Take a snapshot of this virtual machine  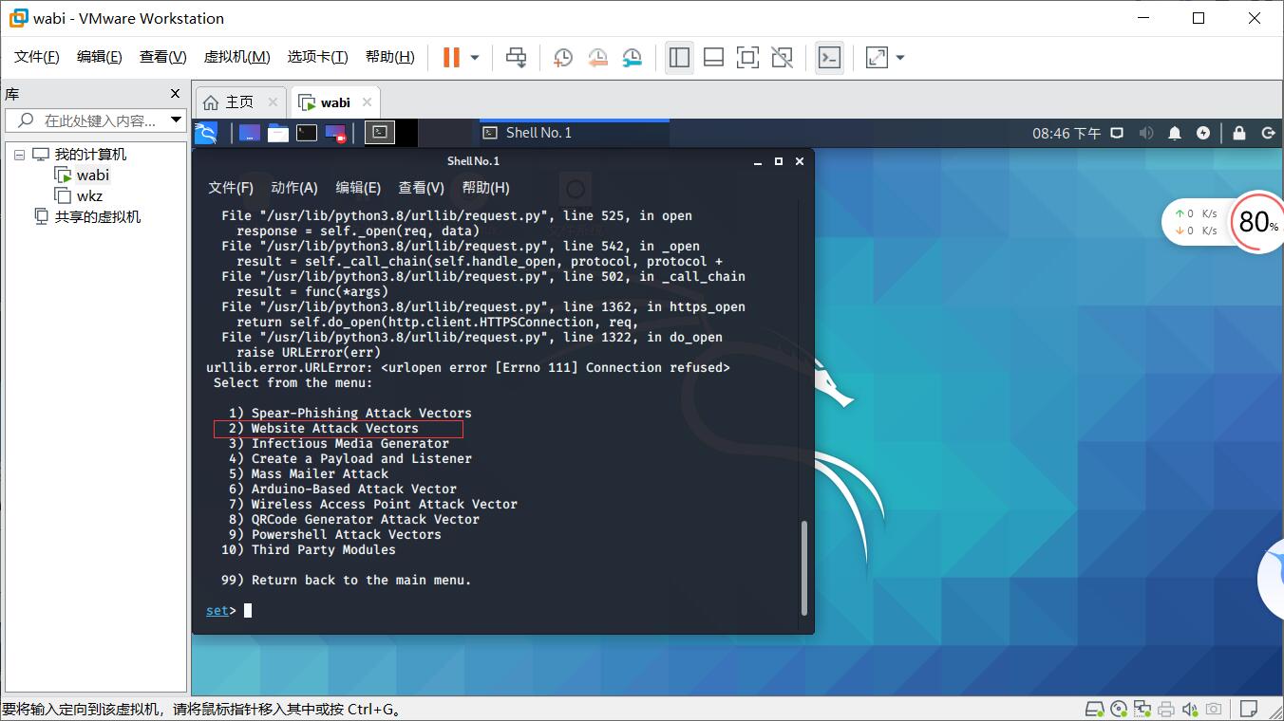[x=563, y=58]
